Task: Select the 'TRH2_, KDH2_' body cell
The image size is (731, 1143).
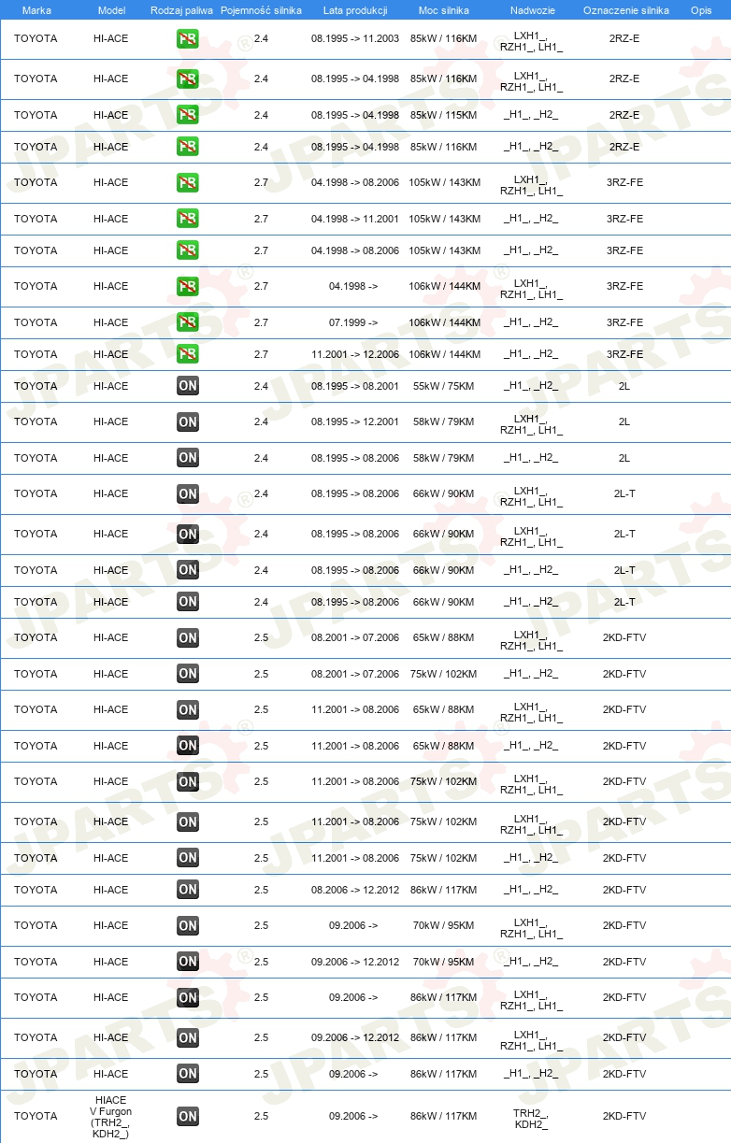Action: click(531, 1119)
